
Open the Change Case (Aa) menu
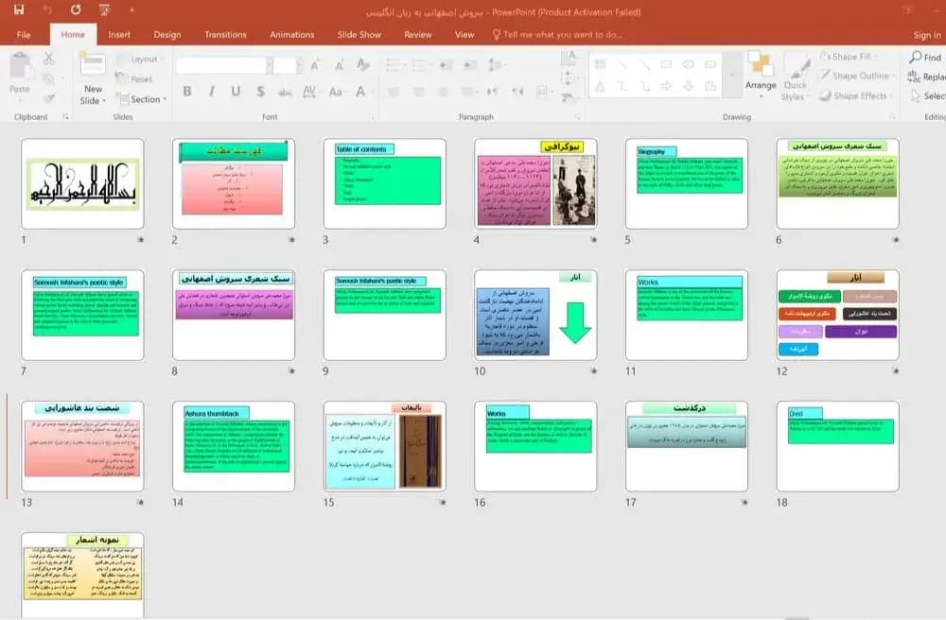(336, 92)
